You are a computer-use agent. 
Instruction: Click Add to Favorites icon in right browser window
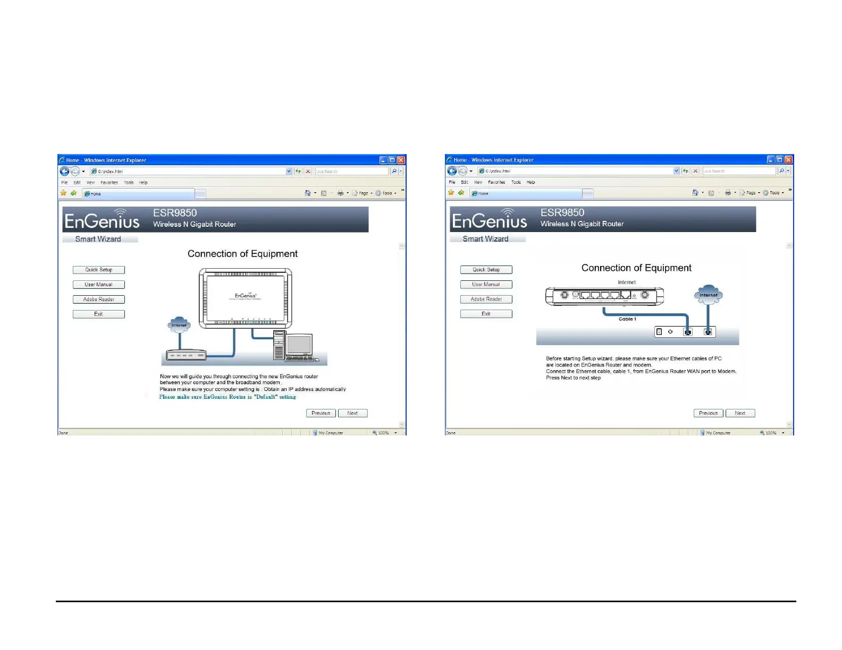click(461, 192)
